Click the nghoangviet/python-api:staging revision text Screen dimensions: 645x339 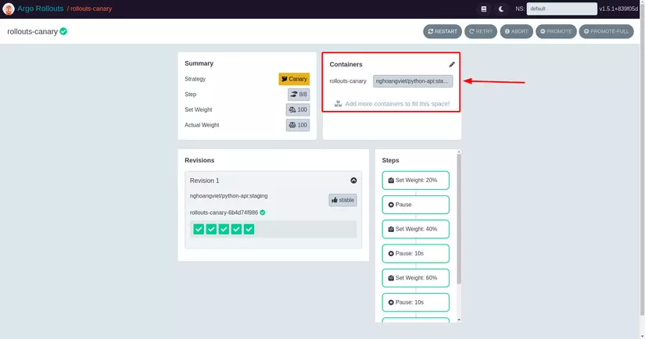(229, 196)
